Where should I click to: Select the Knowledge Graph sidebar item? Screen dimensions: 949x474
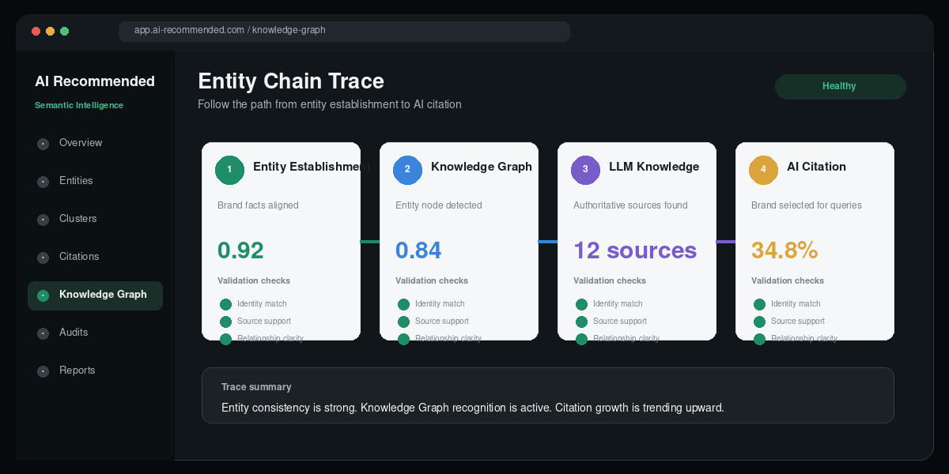(x=95, y=295)
